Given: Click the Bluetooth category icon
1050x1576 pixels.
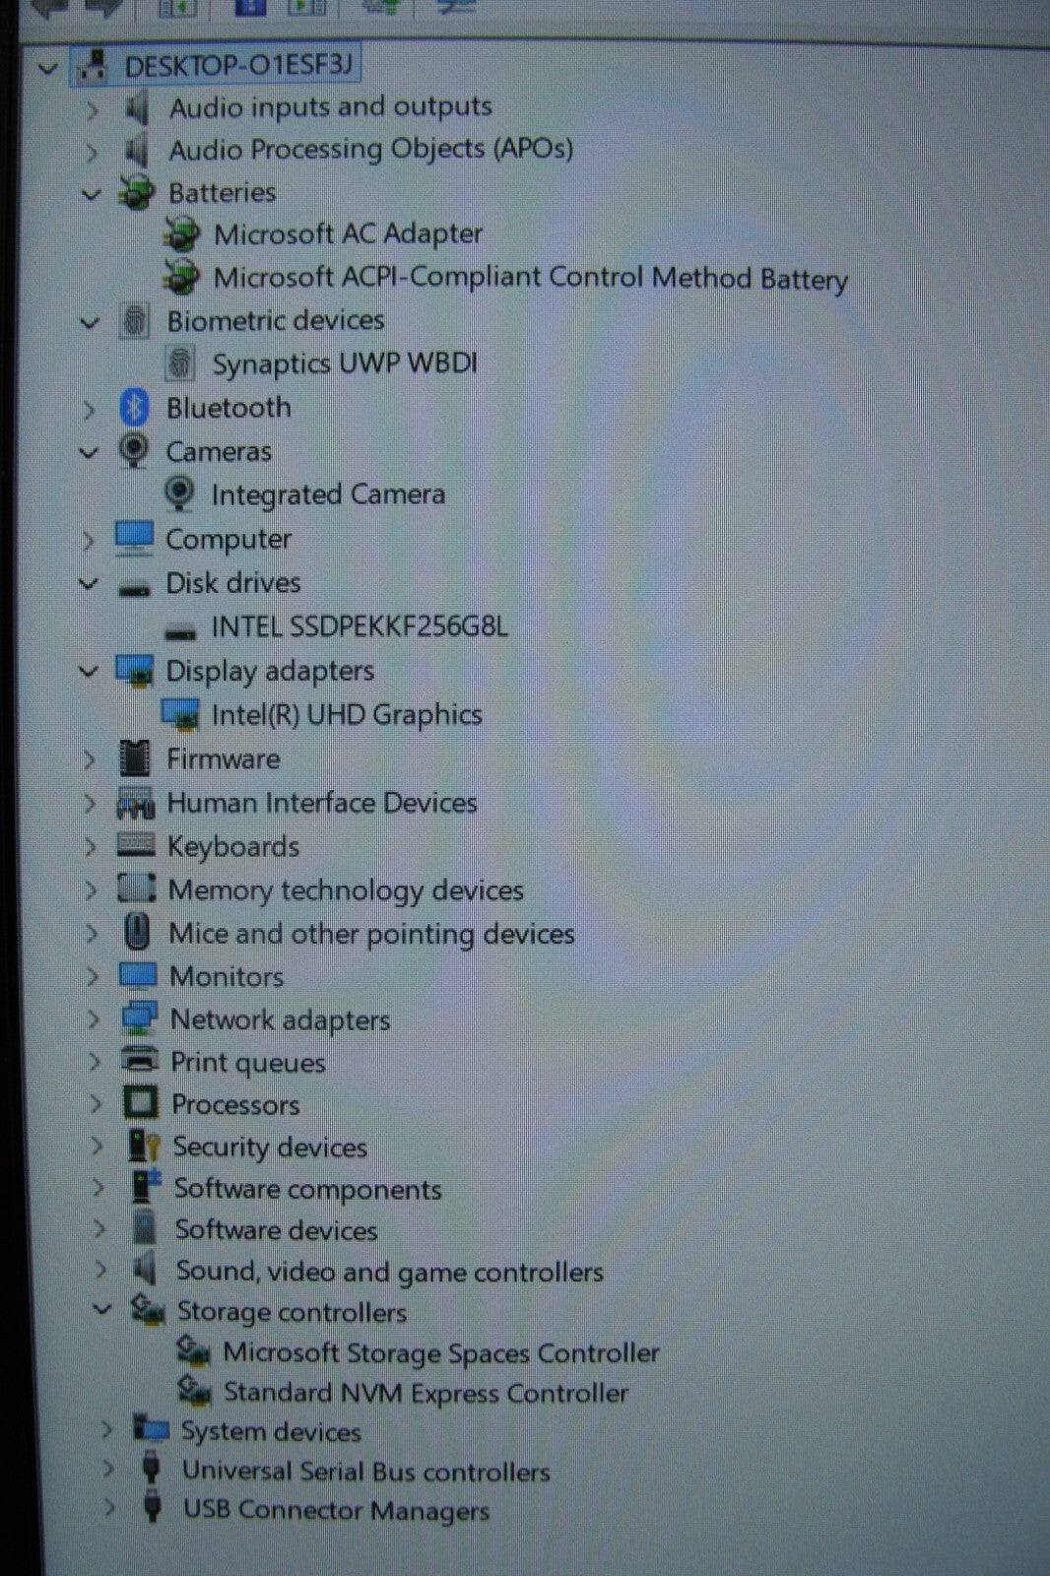Looking at the screenshot, I should pos(134,408).
